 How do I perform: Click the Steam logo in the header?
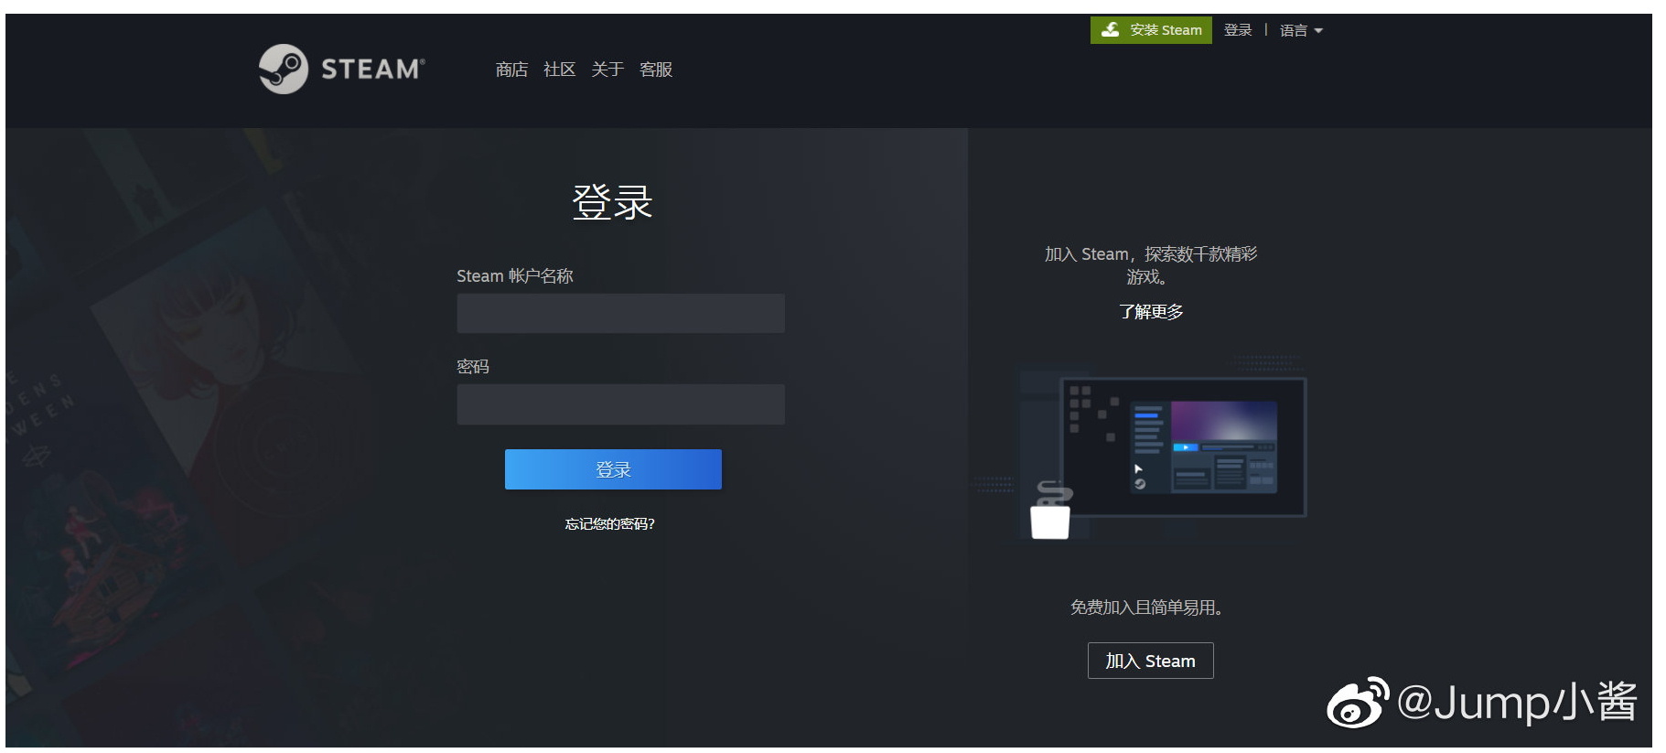pos(341,69)
